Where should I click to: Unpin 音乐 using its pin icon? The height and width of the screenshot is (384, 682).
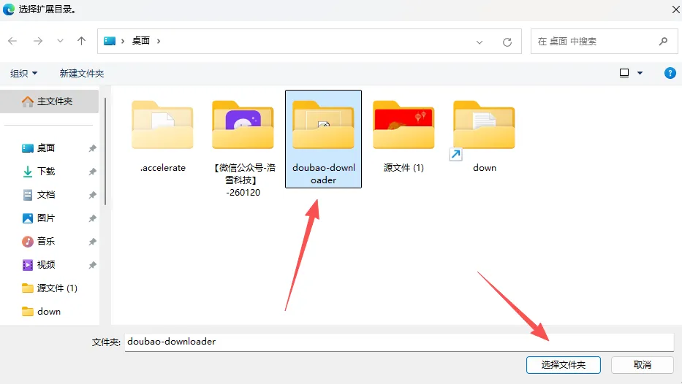pos(92,242)
